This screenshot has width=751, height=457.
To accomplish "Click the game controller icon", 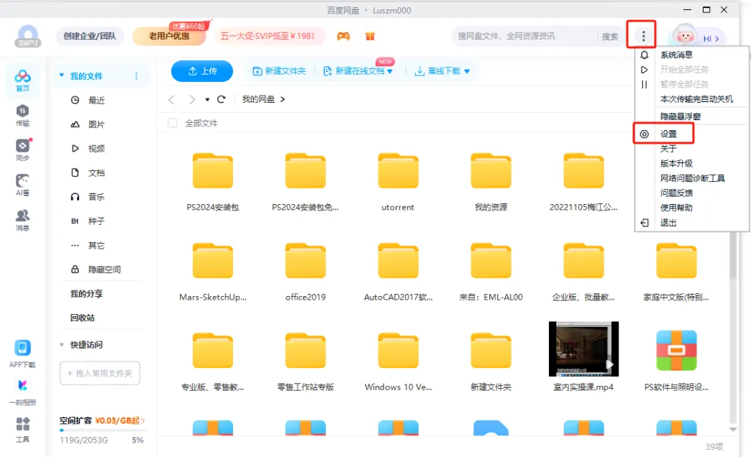I will click(343, 36).
